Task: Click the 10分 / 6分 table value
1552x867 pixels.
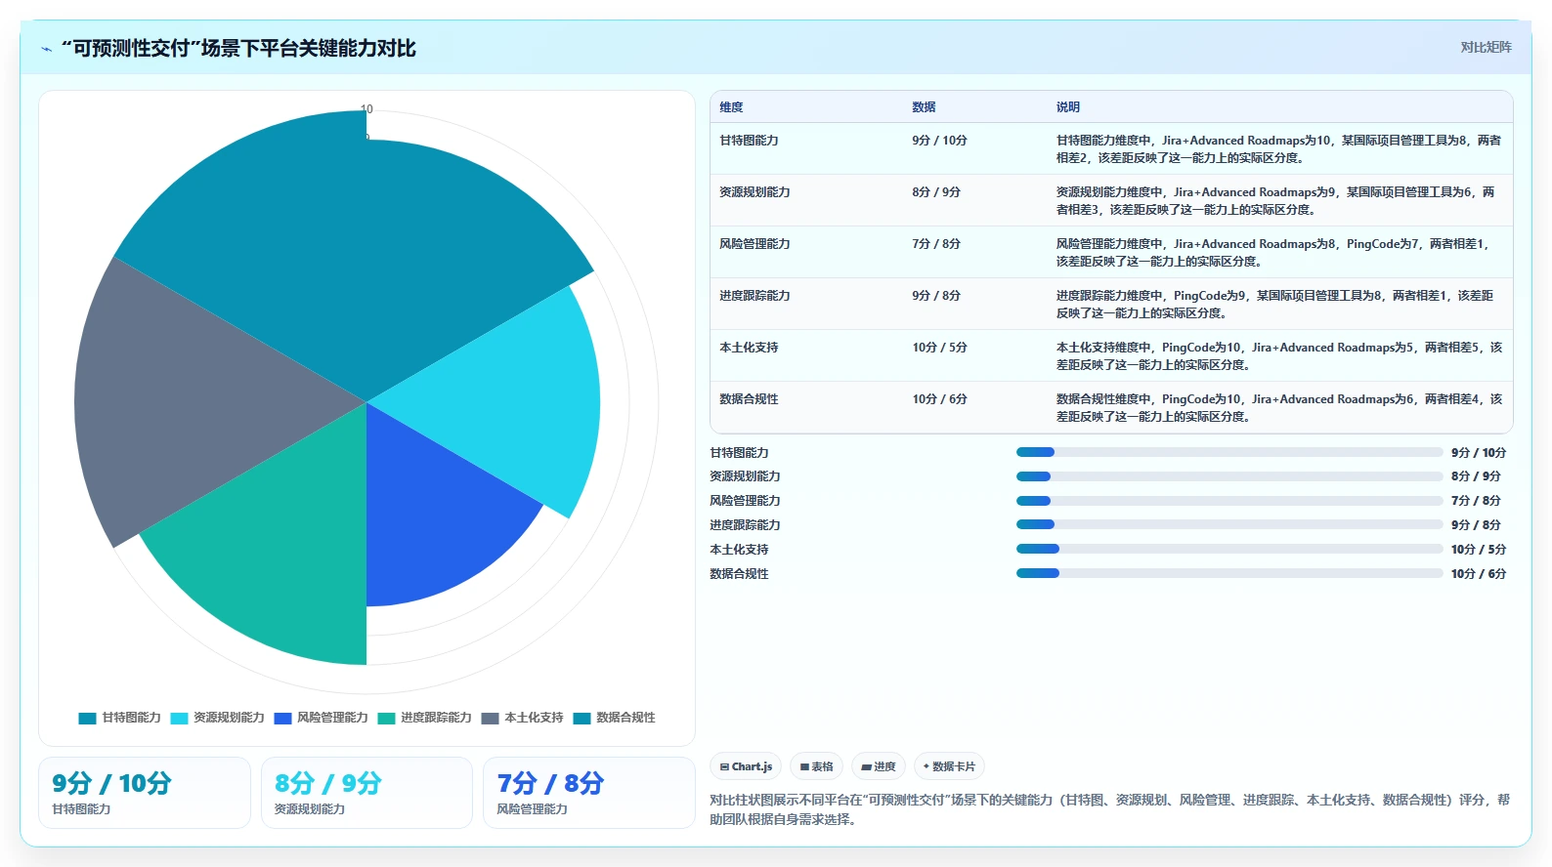Action: tap(939, 399)
